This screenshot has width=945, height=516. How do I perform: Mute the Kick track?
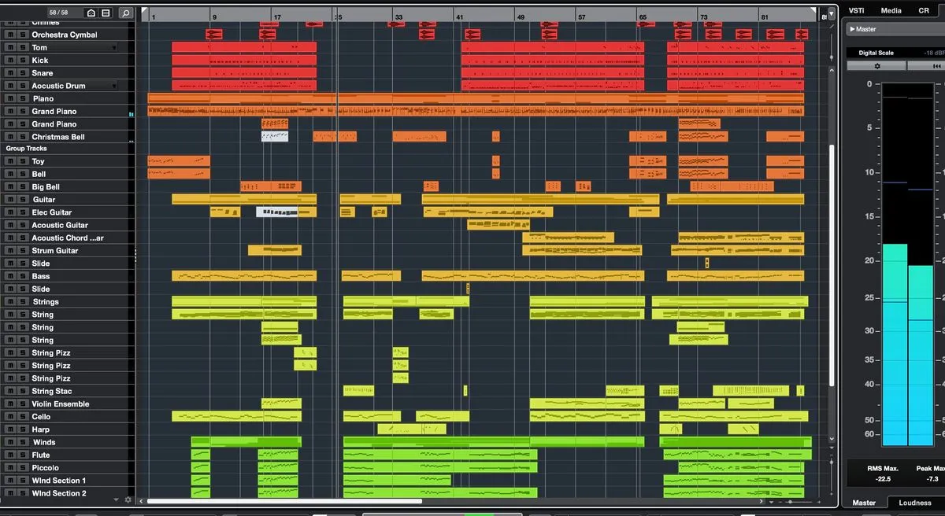tap(10, 61)
